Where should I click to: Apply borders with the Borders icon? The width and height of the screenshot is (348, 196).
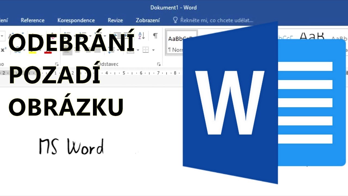pyautogui.click(x=146, y=50)
